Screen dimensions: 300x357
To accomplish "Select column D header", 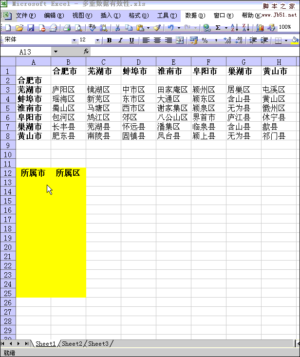I will pyautogui.click(x=138, y=62).
